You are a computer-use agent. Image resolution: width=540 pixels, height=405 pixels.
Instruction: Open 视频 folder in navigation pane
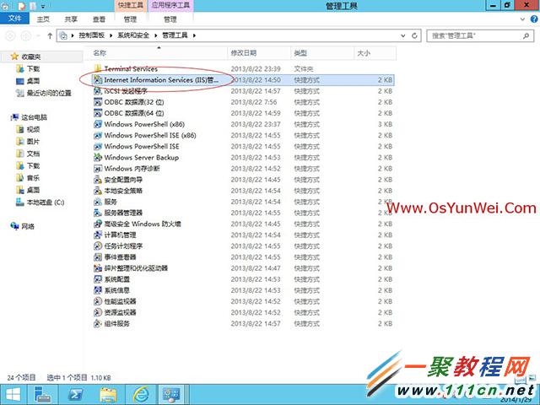[33, 129]
